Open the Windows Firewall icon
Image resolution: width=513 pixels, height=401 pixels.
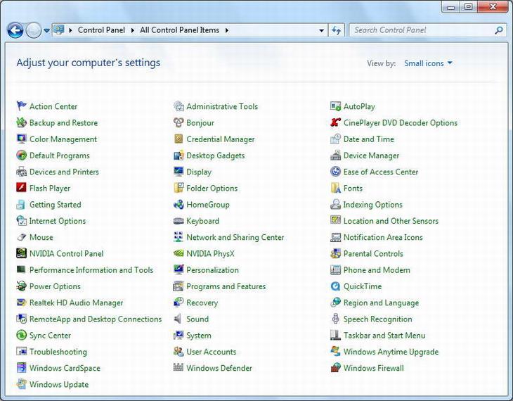click(335, 367)
